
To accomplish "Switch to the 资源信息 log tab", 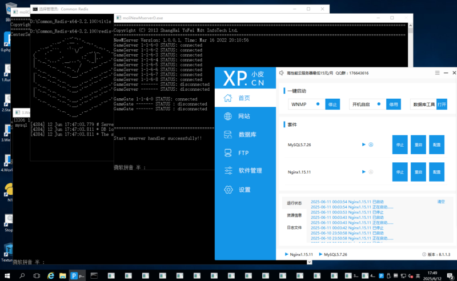I will click(295, 215).
